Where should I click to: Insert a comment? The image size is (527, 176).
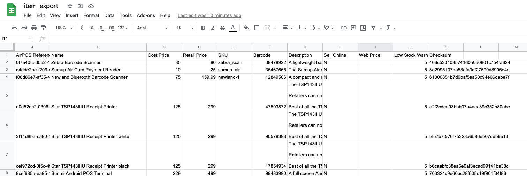click(353, 28)
